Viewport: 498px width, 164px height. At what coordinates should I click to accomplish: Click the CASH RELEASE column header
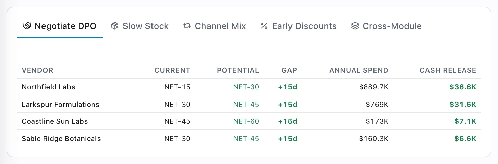tap(448, 70)
